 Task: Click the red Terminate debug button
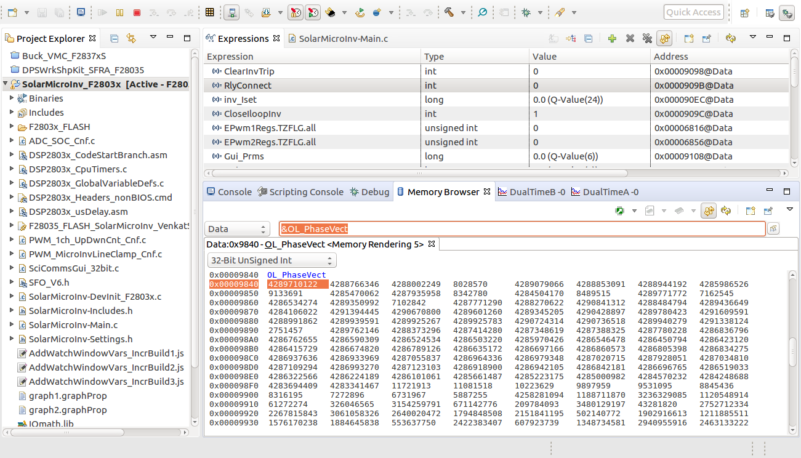click(x=137, y=12)
